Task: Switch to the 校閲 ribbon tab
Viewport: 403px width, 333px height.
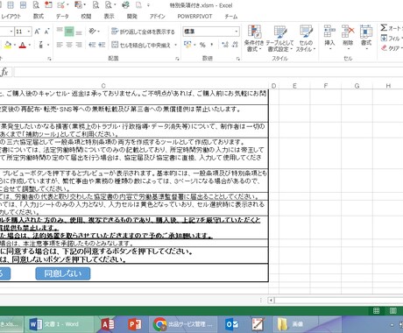Action: tap(86, 17)
